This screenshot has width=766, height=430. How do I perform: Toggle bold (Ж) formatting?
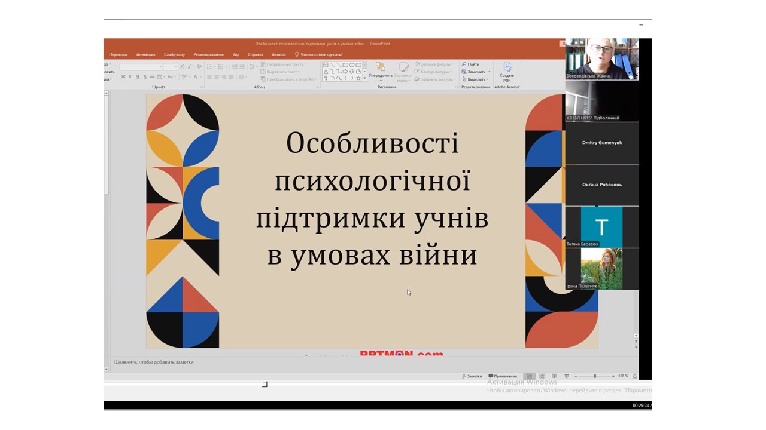tap(123, 76)
